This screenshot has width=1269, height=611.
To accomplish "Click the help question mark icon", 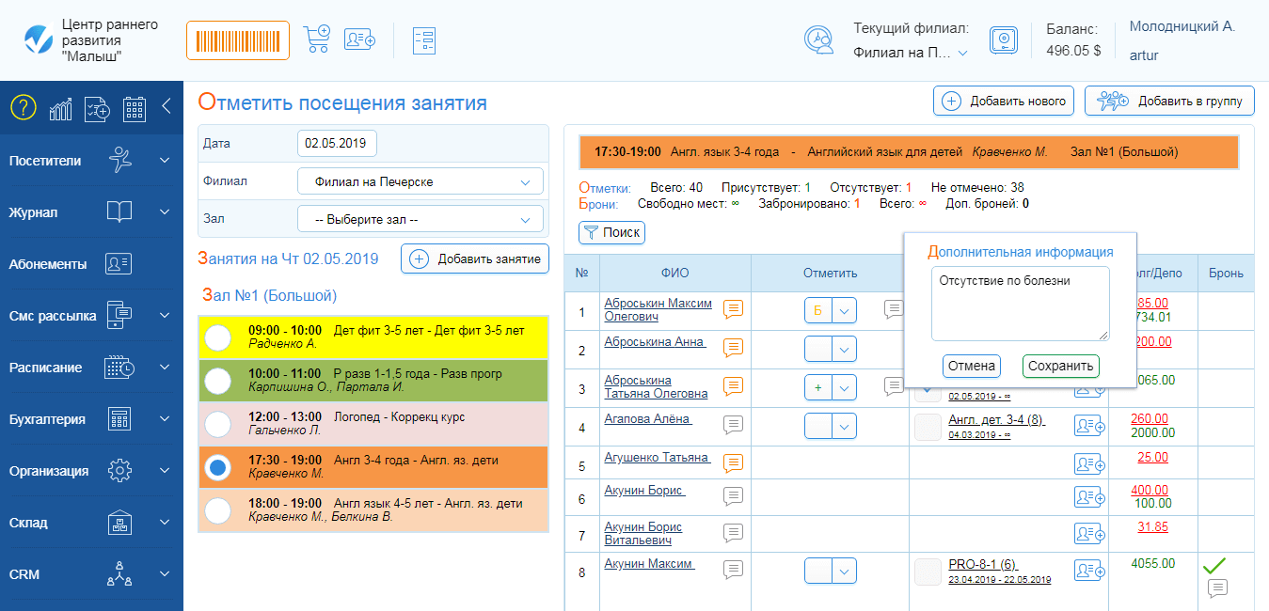I will pos(23,107).
